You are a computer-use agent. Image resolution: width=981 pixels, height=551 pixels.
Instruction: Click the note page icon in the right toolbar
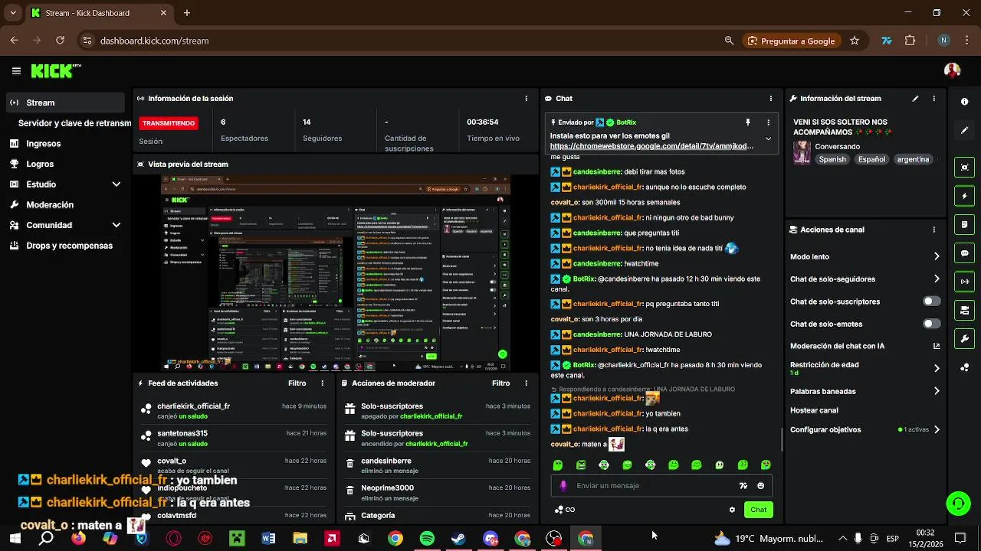(964, 224)
